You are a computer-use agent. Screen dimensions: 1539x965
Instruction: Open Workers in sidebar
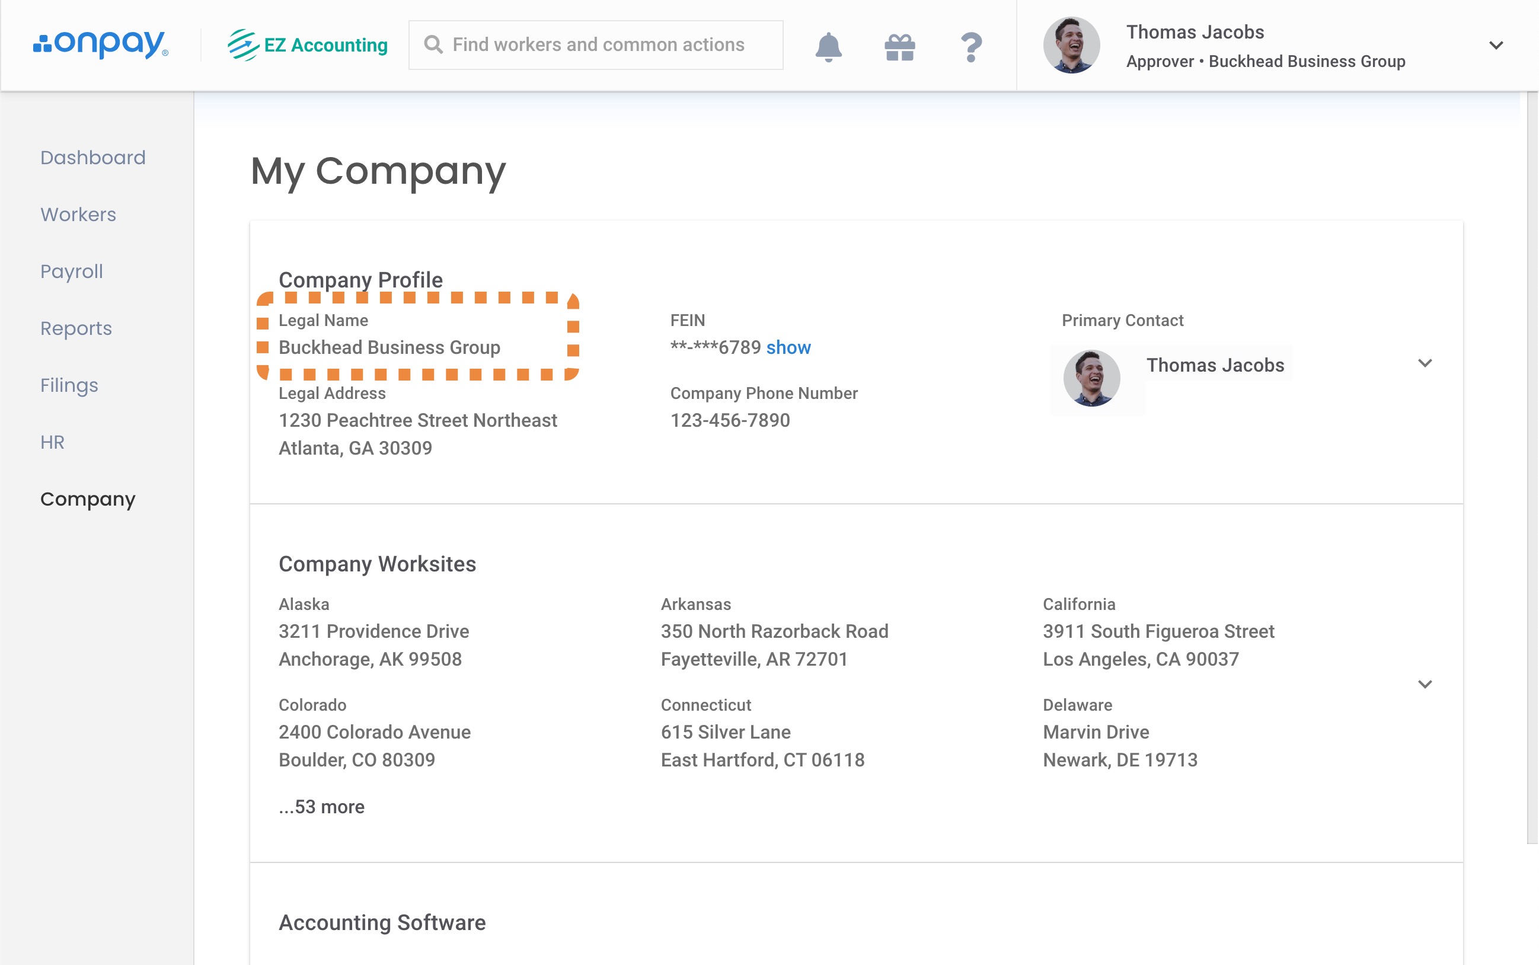pos(78,215)
